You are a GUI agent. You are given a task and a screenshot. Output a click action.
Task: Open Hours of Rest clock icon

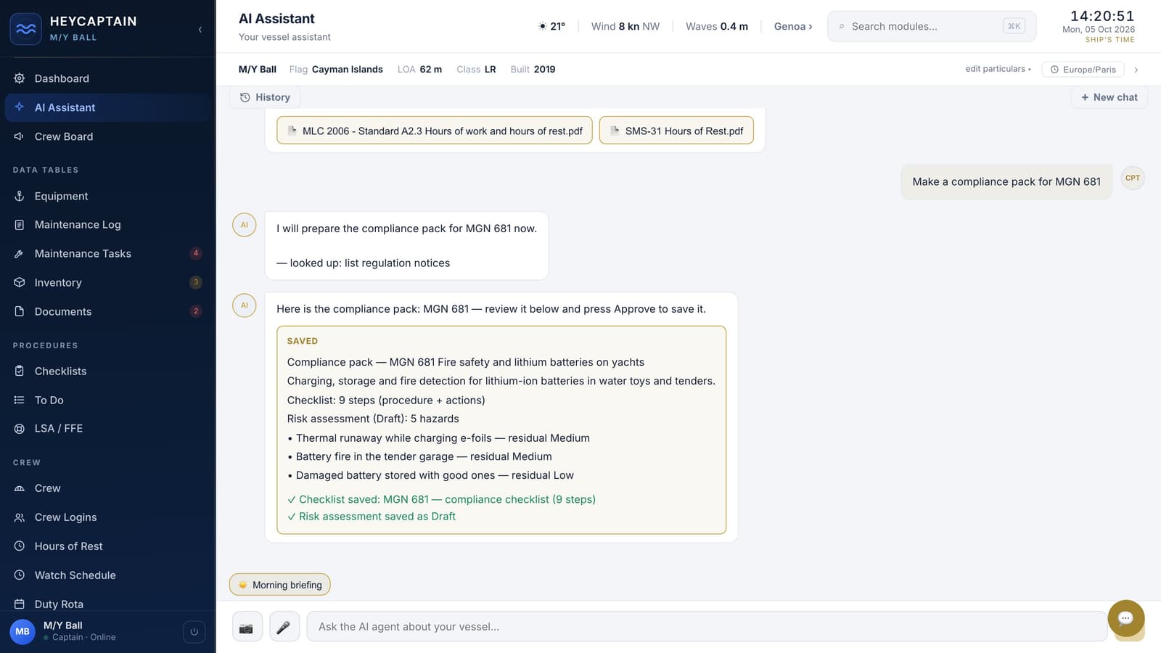point(20,546)
